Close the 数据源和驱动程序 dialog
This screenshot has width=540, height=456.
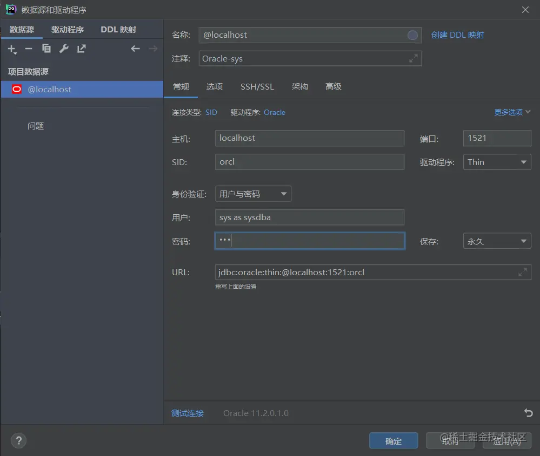525,10
